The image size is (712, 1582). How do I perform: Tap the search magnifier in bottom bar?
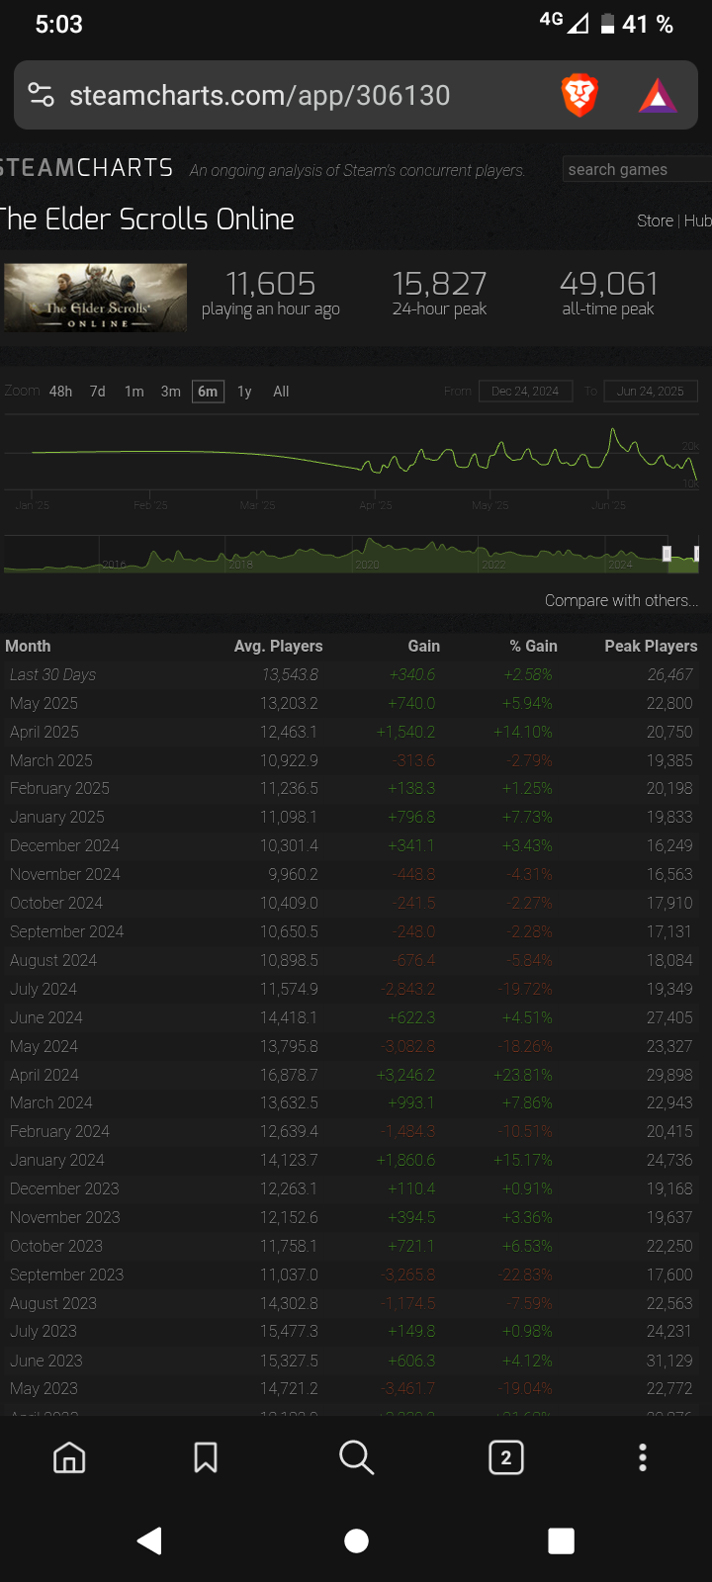pyautogui.click(x=356, y=1457)
